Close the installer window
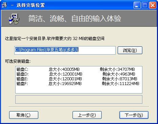Screen dimensions: 158x124 [153, 5]
